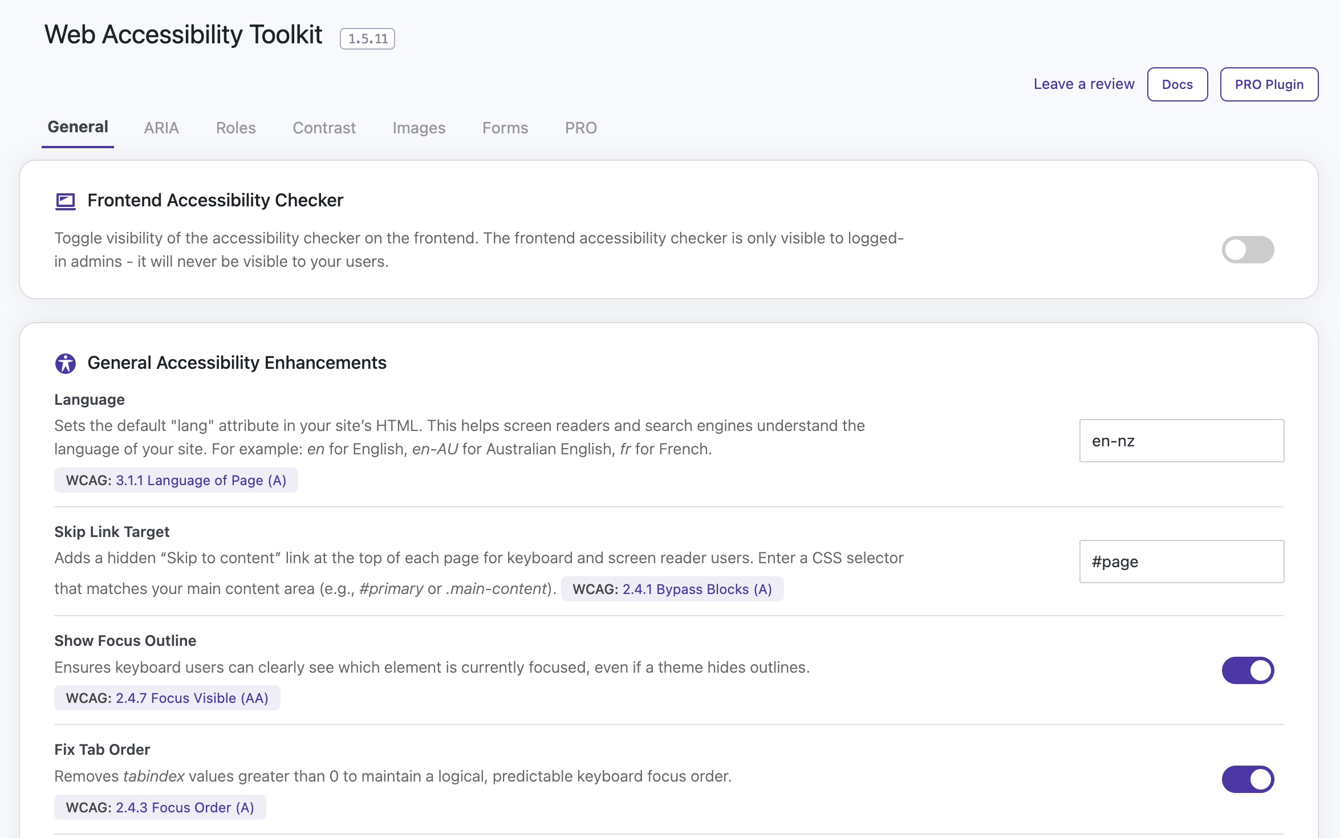Follow the 2.4.1 Bypass Blocks link
Screen dimensions: 1340x838
click(697, 589)
